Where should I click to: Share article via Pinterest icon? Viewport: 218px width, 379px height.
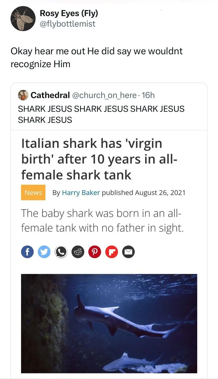coord(95,252)
